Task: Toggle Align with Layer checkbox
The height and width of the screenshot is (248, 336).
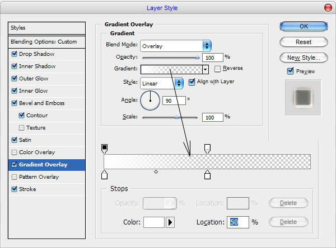Action: click(192, 82)
